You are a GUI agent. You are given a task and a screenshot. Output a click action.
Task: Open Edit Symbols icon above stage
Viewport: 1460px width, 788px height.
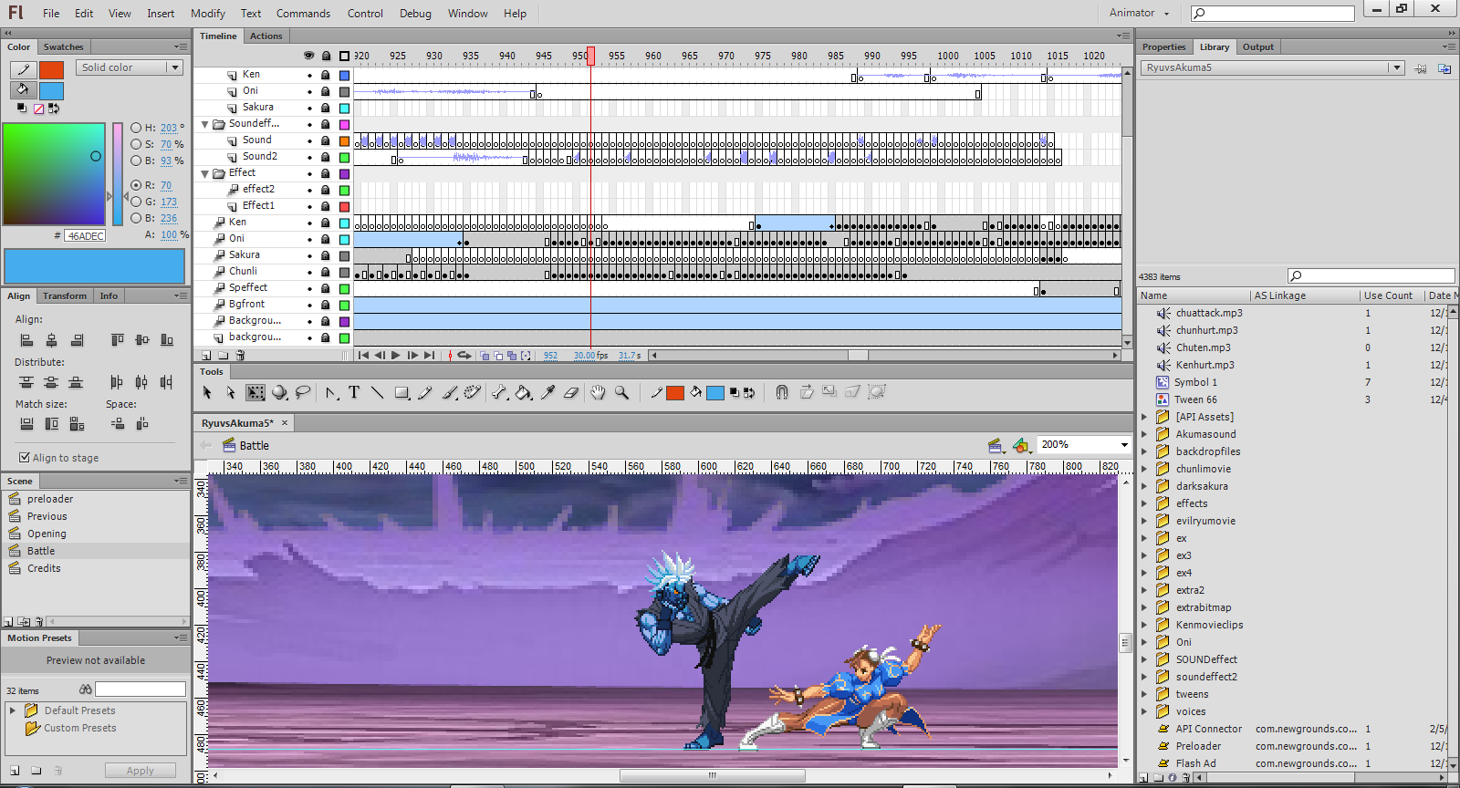(1021, 445)
